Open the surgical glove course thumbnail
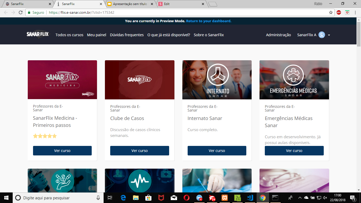This screenshot has height=203, width=361. point(217,181)
